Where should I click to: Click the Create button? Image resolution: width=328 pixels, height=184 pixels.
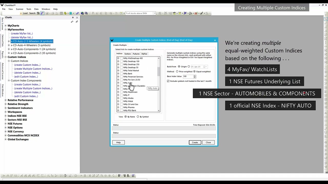coord(195,142)
